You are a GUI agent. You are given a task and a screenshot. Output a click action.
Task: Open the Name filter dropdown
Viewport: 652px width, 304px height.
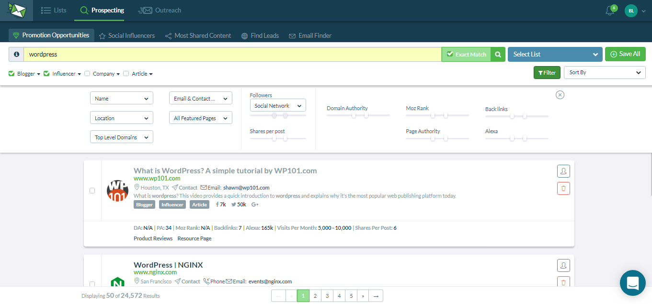click(122, 99)
